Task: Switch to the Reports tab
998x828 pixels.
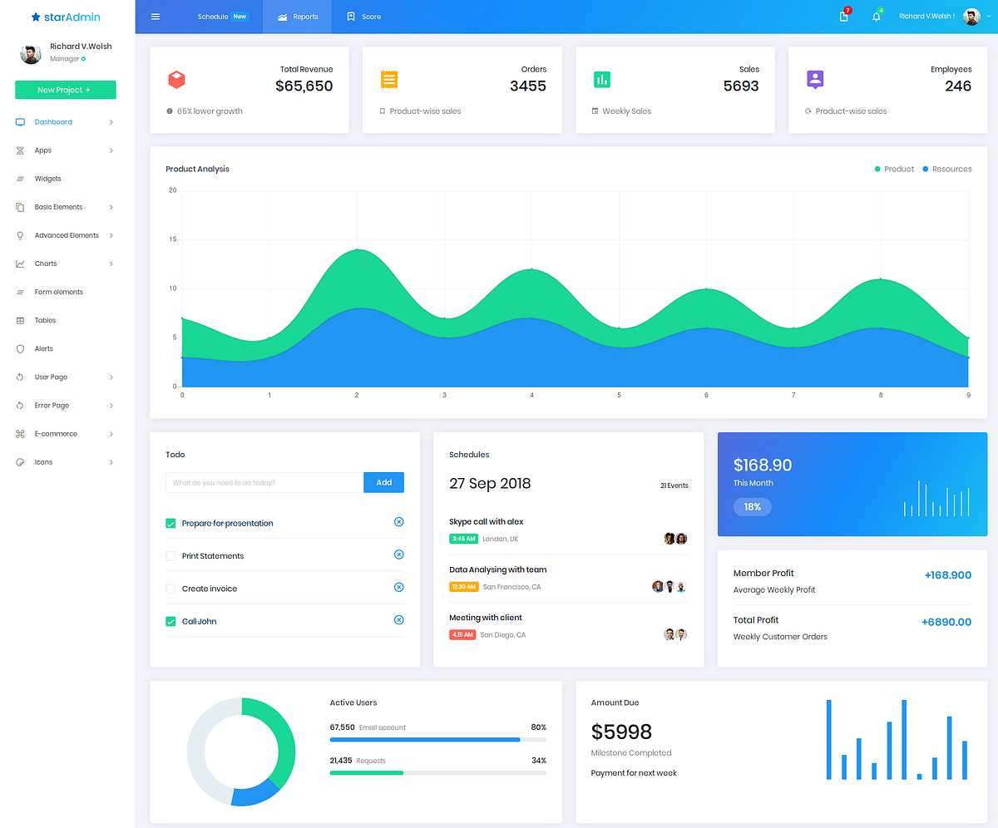Action: coord(296,16)
